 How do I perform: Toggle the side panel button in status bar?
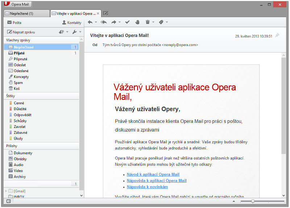[x=9, y=201]
